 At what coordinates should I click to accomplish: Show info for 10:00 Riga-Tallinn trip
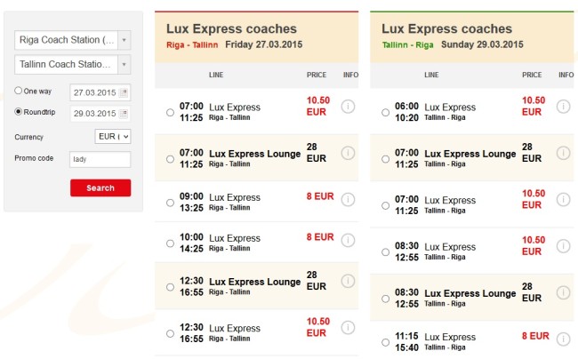[x=348, y=241]
